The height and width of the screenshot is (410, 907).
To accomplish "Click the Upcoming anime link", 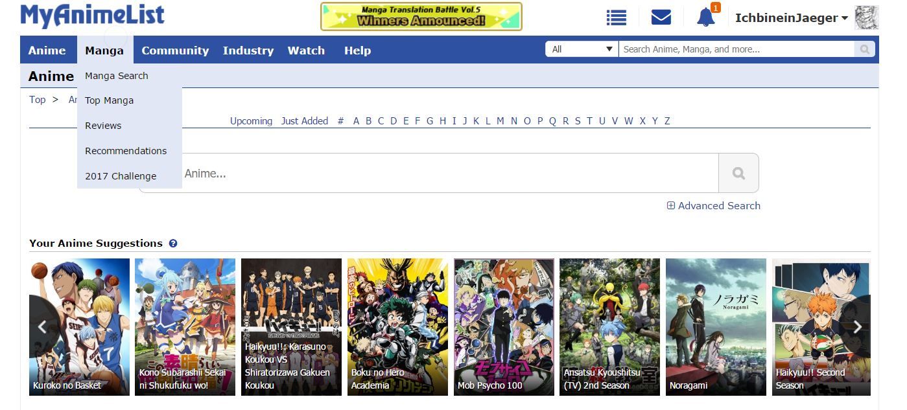I will (x=251, y=121).
